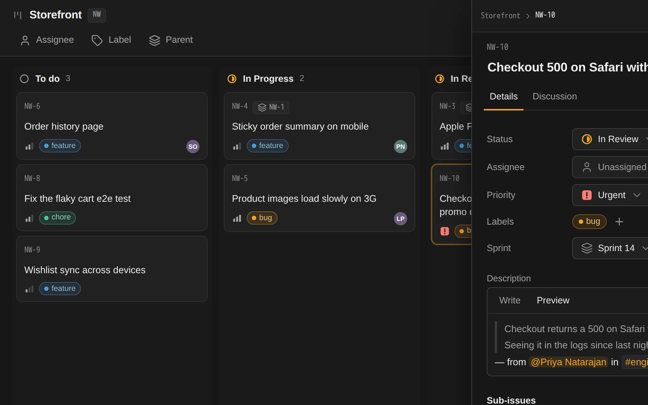Image resolution: width=648 pixels, height=405 pixels.
Task: Click the feature label on Order history page
Action: 60,146
